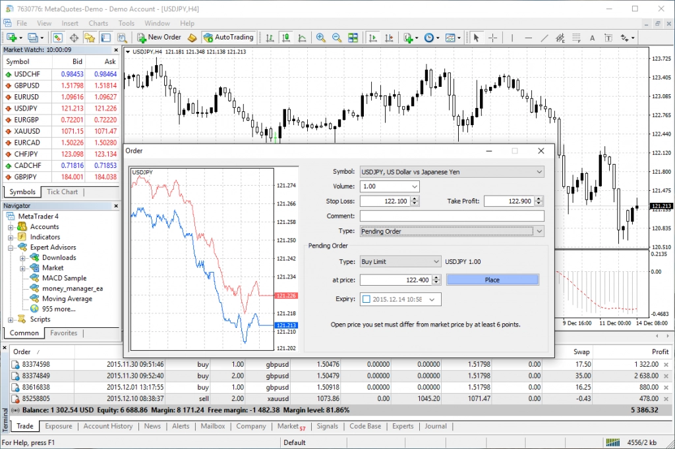Switch chart to candlestick mode
This screenshot has height=449, width=675.
[286, 38]
